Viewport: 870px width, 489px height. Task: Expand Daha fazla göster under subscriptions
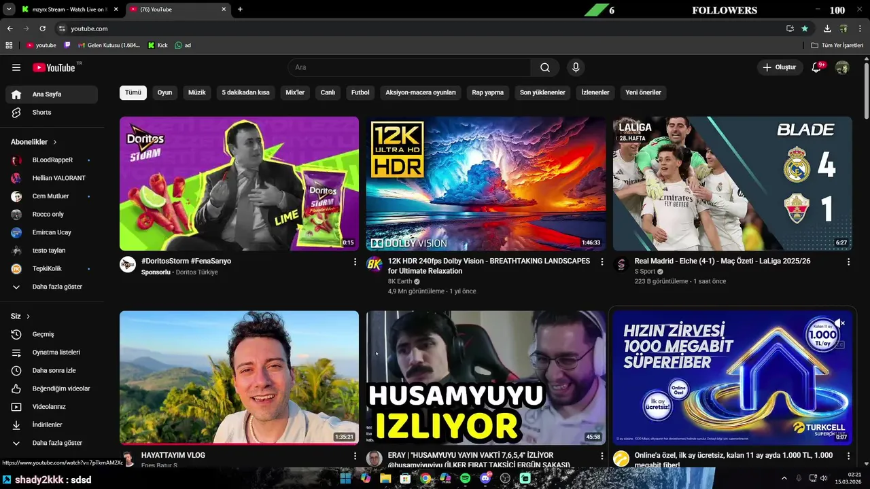tap(52, 287)
